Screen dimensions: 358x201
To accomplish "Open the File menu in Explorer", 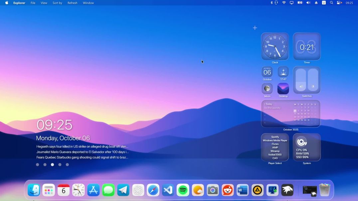I will coord(33,3).
